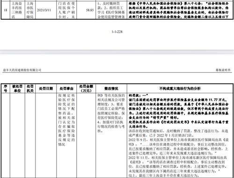234x178 pixels.
Task: Click the page number 1-1-228
Action: (117, 32)
